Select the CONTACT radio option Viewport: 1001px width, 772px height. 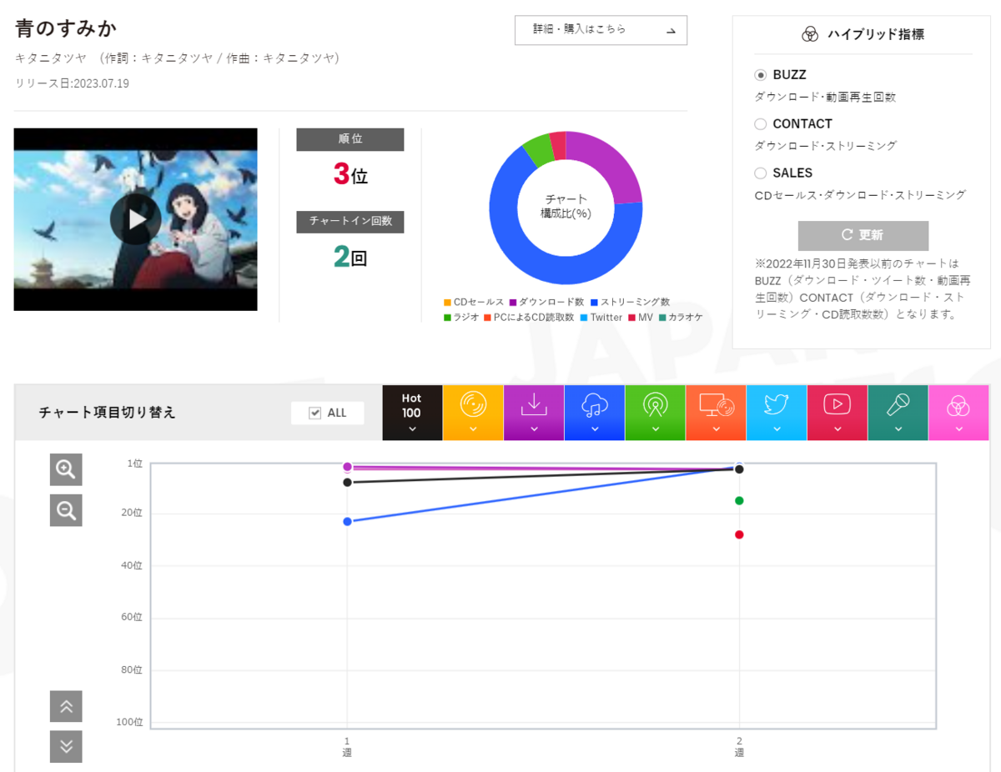tap(760, 124)
